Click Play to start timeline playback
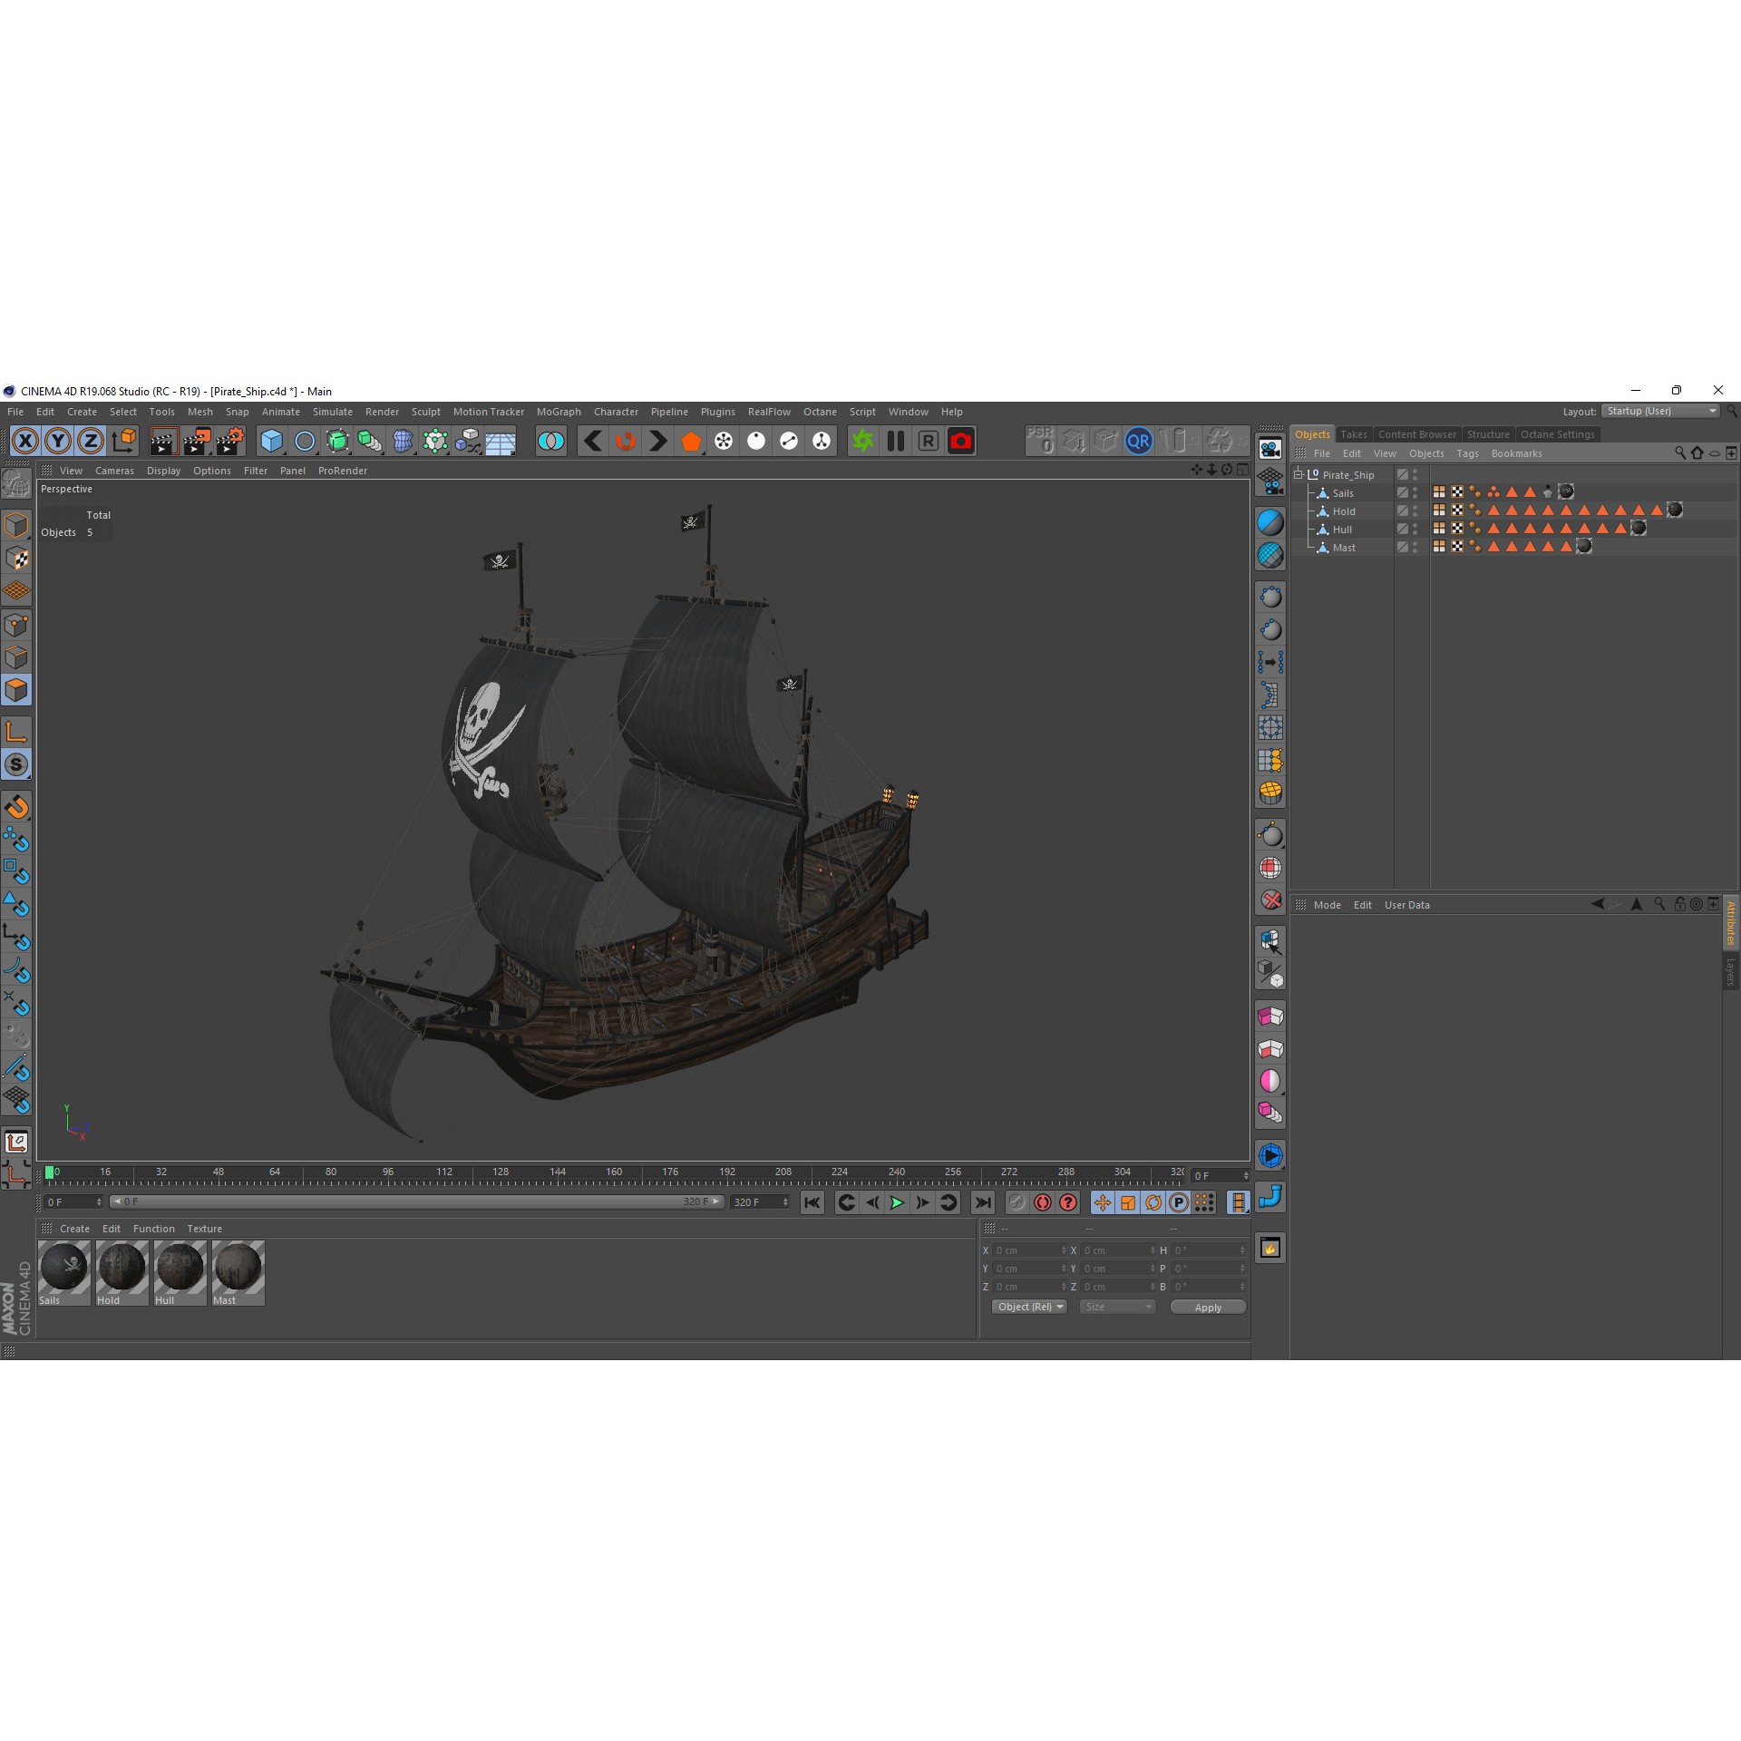This screenshot has height=1741, width=1741. tap(896, 1202)
